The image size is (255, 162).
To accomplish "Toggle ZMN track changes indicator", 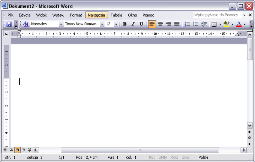I will [x=163, y=157].
